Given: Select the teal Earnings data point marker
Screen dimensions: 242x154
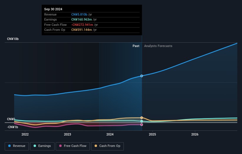Looking at the screenshot, I should [141, 121].
